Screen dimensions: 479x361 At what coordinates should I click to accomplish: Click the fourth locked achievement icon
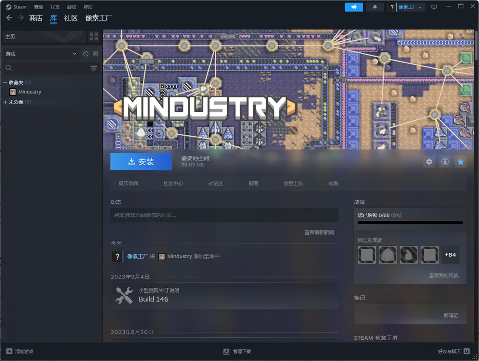tap(429, 255)
